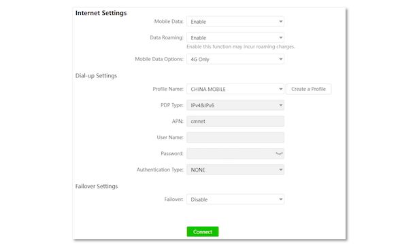Screen dimensions: 415x247
Task: Click the Create a Profile button
Action: (x=308, y=89)
